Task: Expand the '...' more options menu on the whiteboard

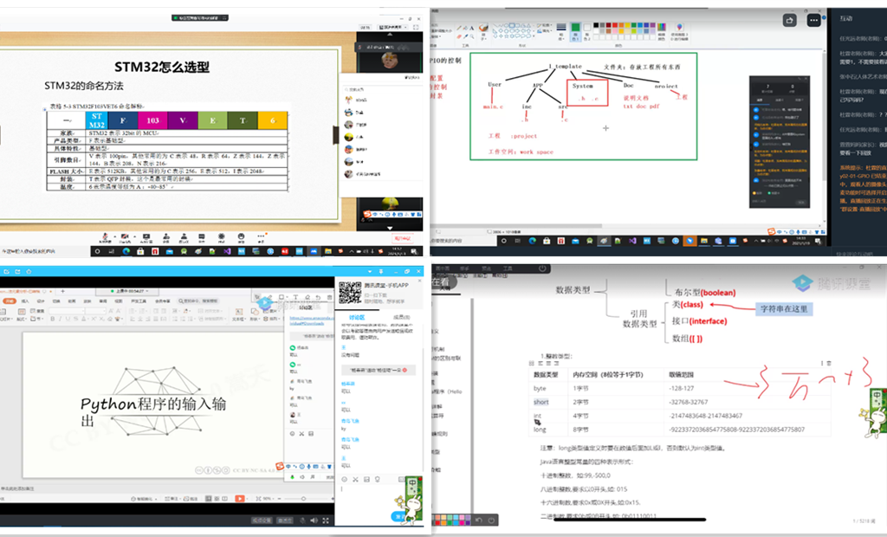Action: [x=813, y=20]
